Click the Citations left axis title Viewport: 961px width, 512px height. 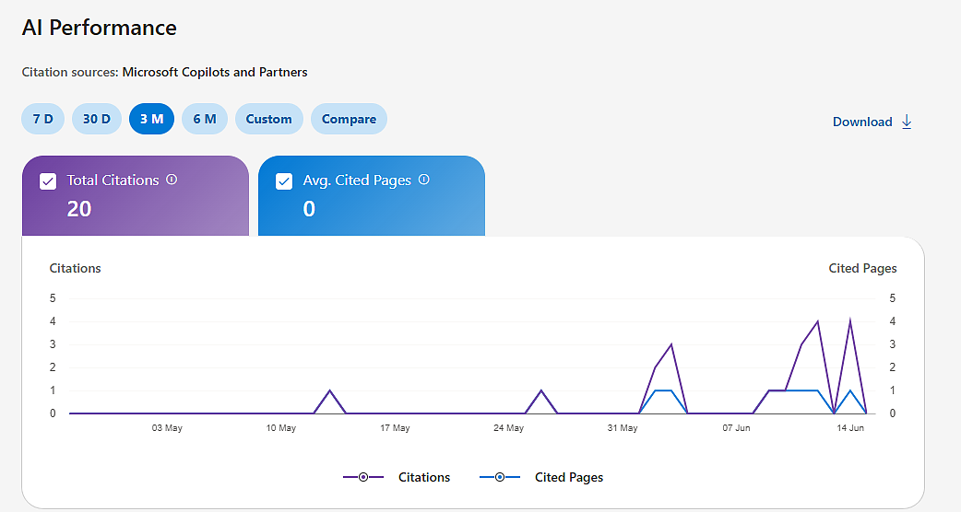tap(75, 268)
